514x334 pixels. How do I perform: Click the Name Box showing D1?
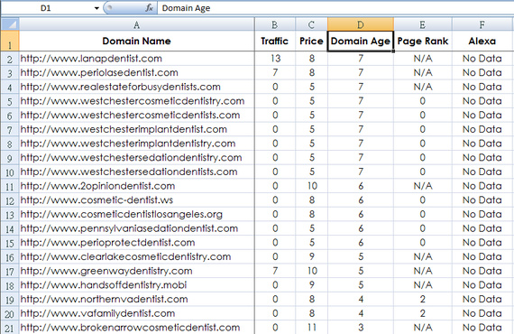(x=46, y=8)
